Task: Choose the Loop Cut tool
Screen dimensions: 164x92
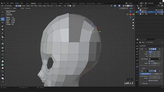Action: [3, 54]
